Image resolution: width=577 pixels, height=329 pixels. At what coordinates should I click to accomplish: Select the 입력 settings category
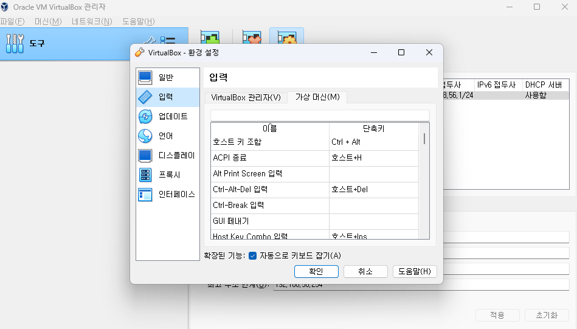168,97
